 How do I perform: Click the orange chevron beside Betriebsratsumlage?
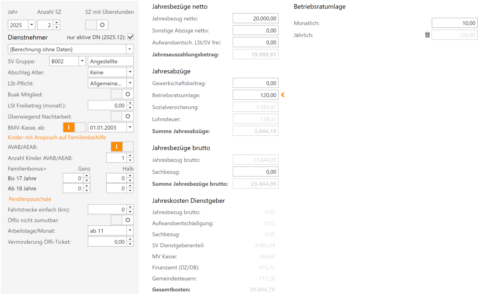coord(283,95)
